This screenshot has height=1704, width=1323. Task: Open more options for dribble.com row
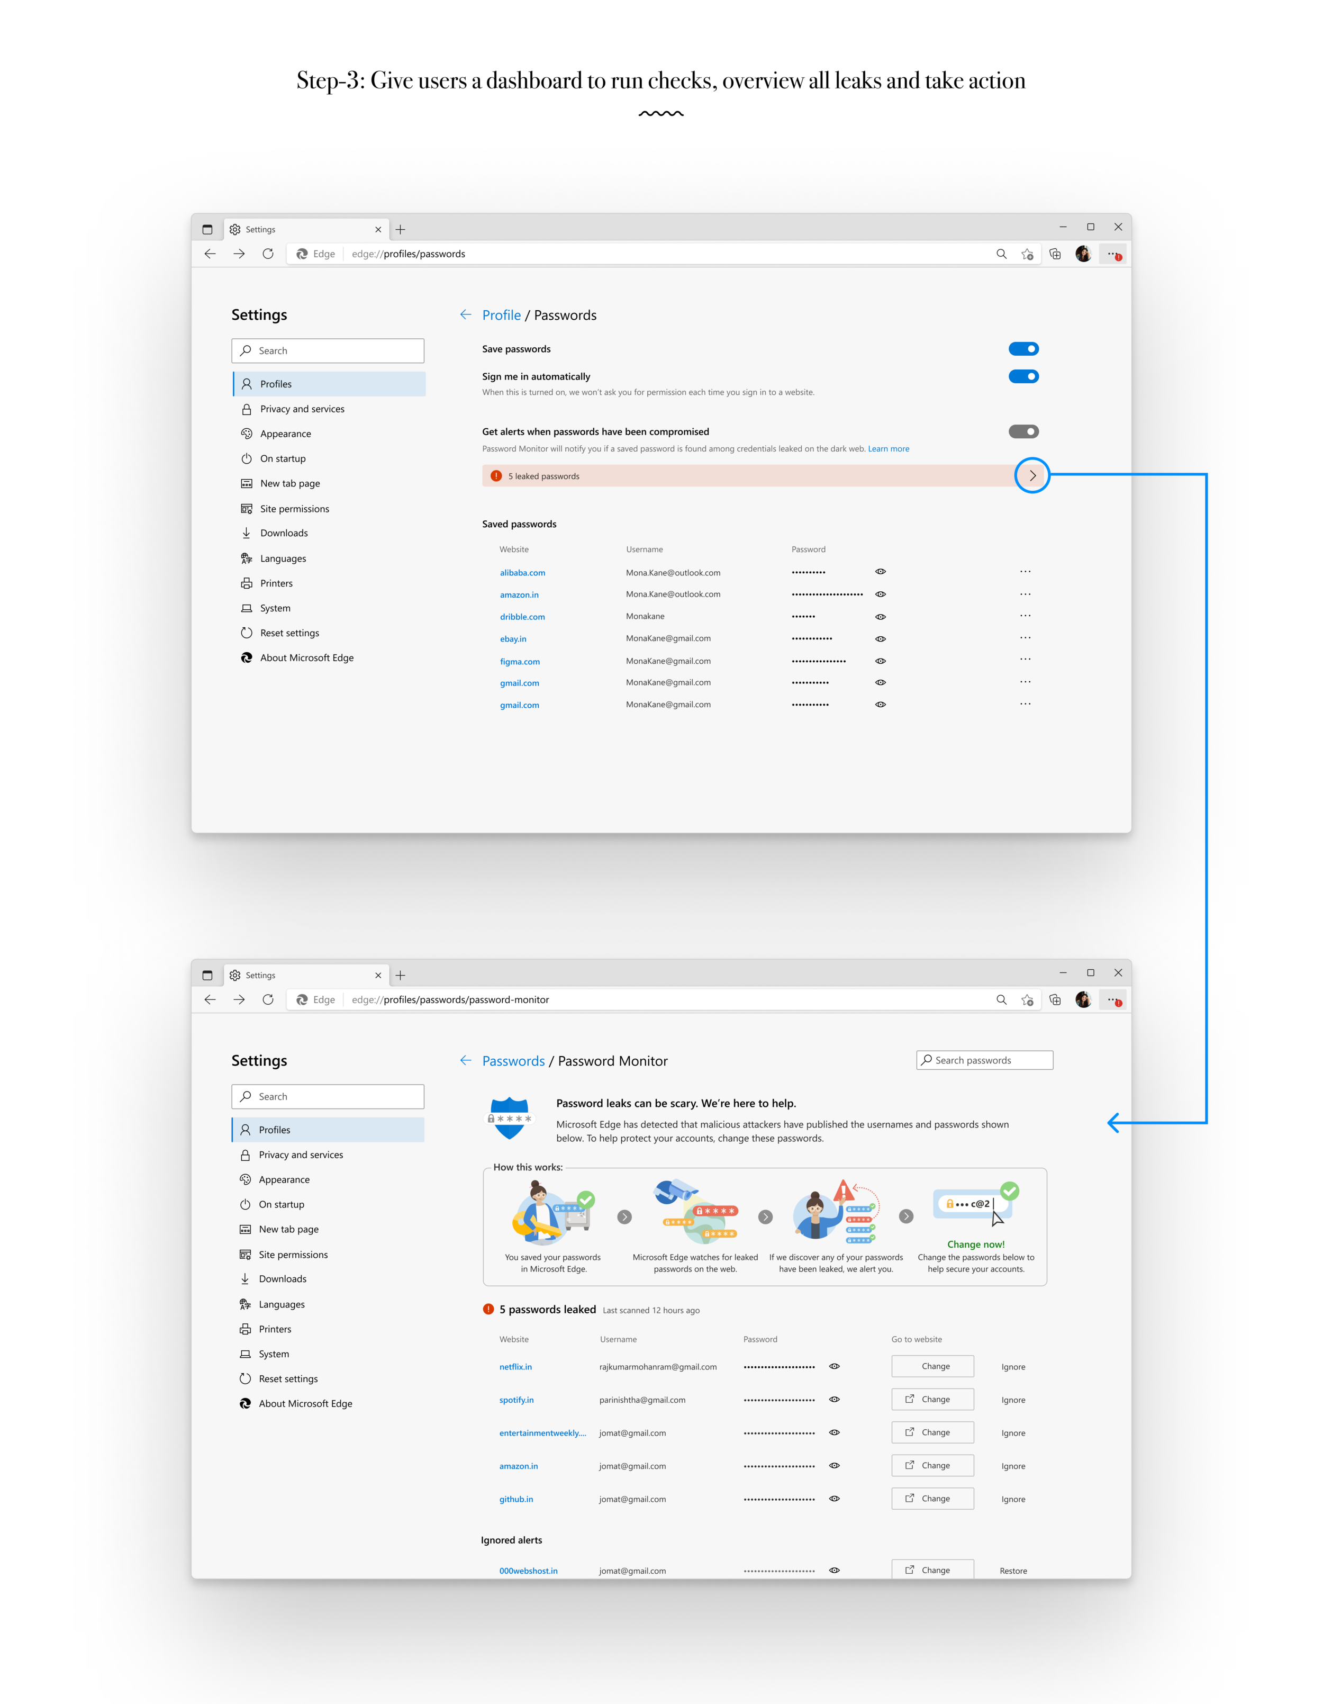point(1025,616)
